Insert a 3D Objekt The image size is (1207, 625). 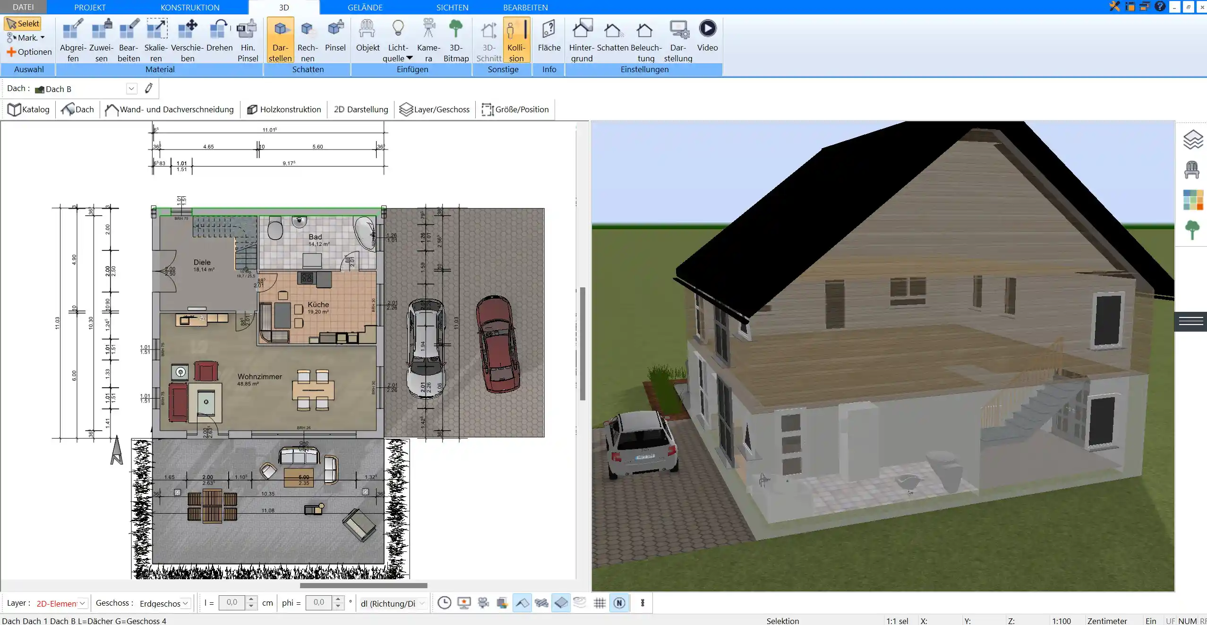coord(368,35)
